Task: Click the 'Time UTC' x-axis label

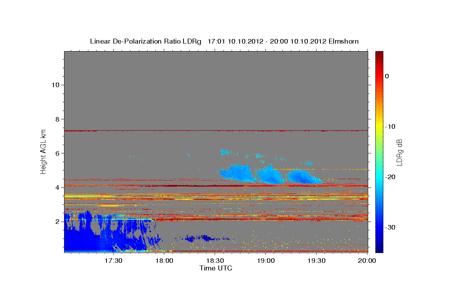Action: click(x=216, y=268)
